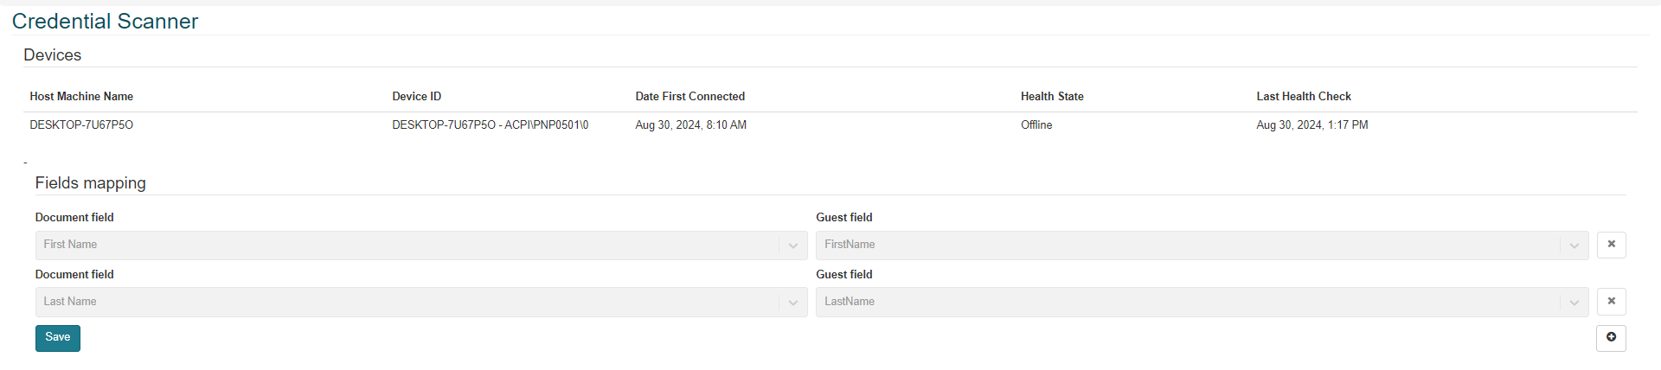
Task: Click the Fields mapping section heading
Action: pos(90,183)
